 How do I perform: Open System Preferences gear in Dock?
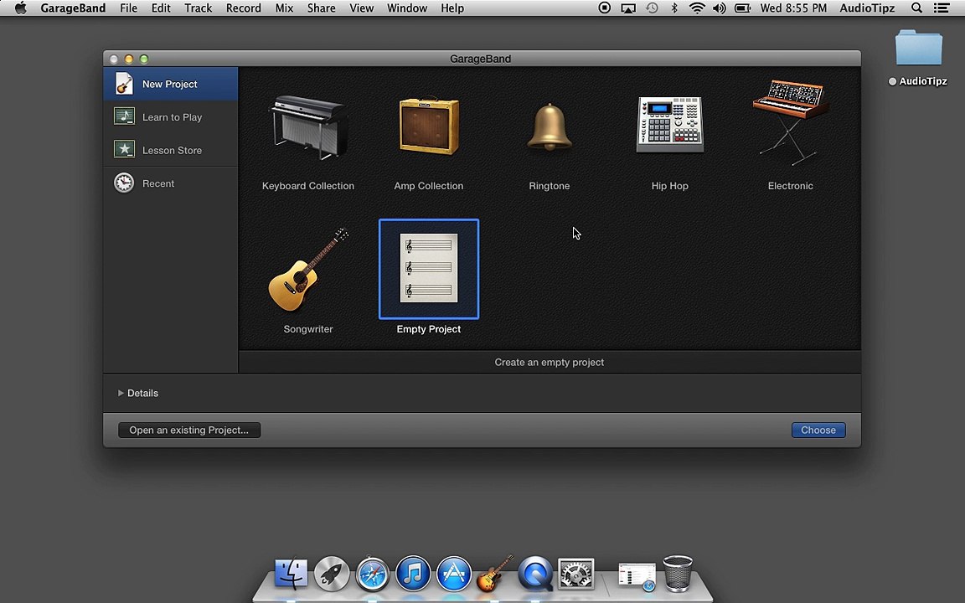pos(575,574)
